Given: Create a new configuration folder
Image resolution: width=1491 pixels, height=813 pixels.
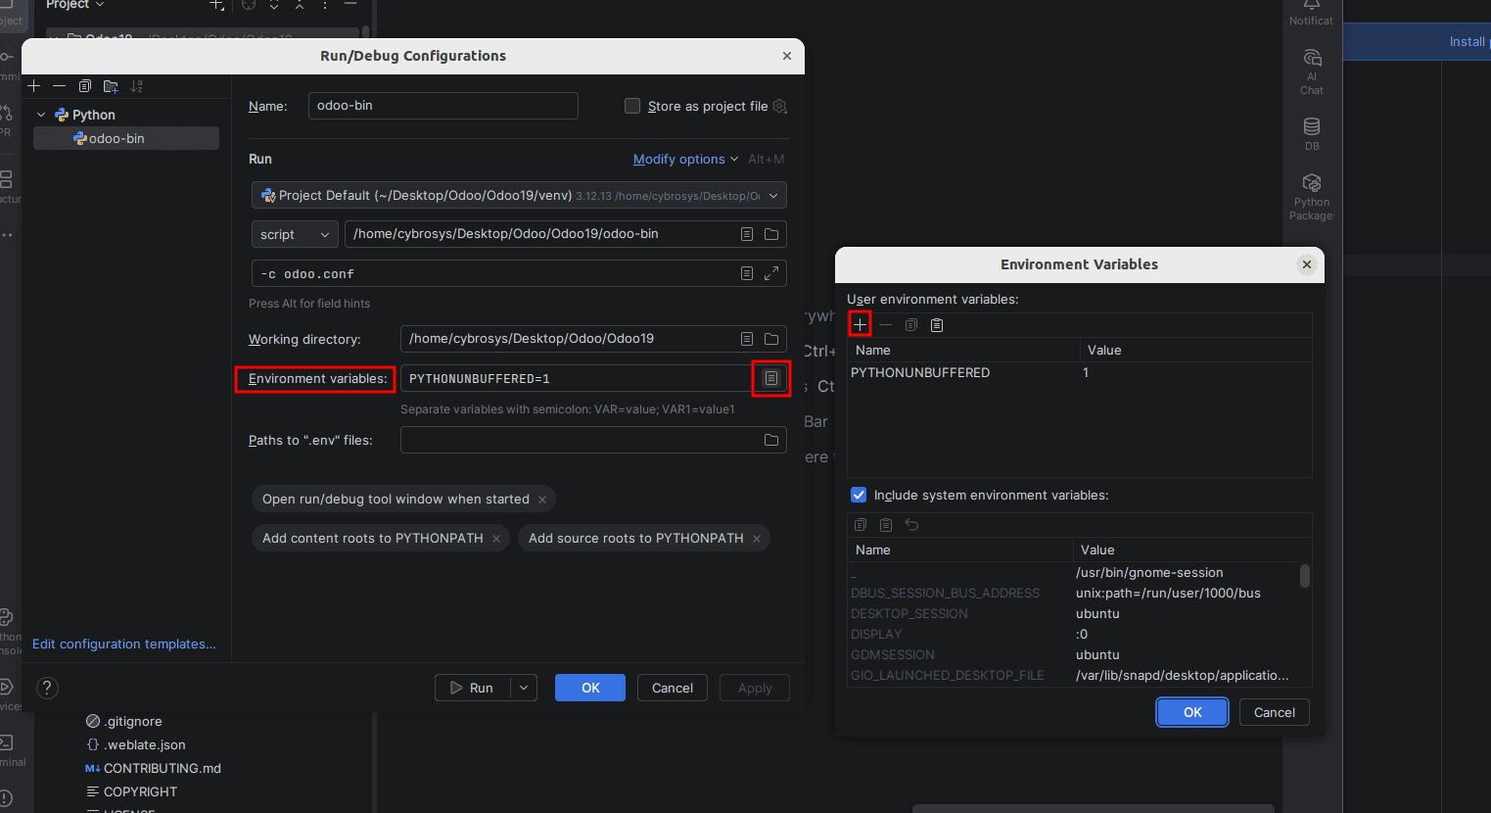Looking at the screenshot, I should 111,86.
